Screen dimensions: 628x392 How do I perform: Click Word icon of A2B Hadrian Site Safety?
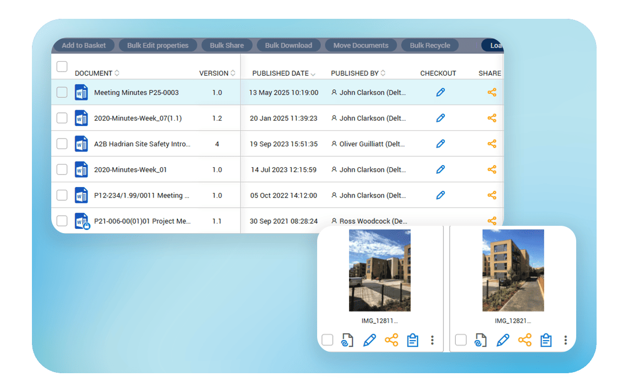81,144
